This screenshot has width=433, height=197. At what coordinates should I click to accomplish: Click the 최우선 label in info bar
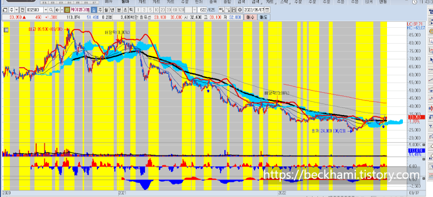(145, 17)
